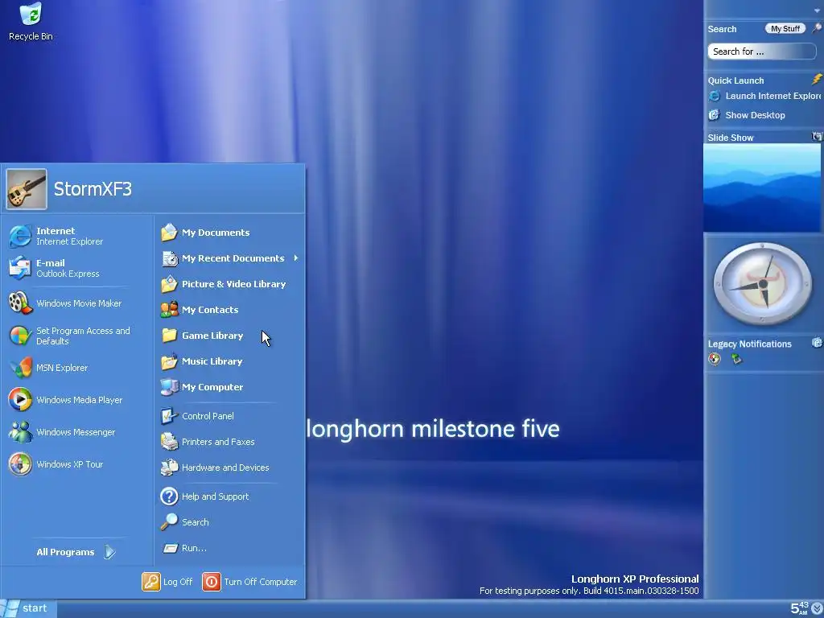This screenshot has height=618, width=824.
Task: Open the Game Library folder
Action: click(x=202, y=336)
